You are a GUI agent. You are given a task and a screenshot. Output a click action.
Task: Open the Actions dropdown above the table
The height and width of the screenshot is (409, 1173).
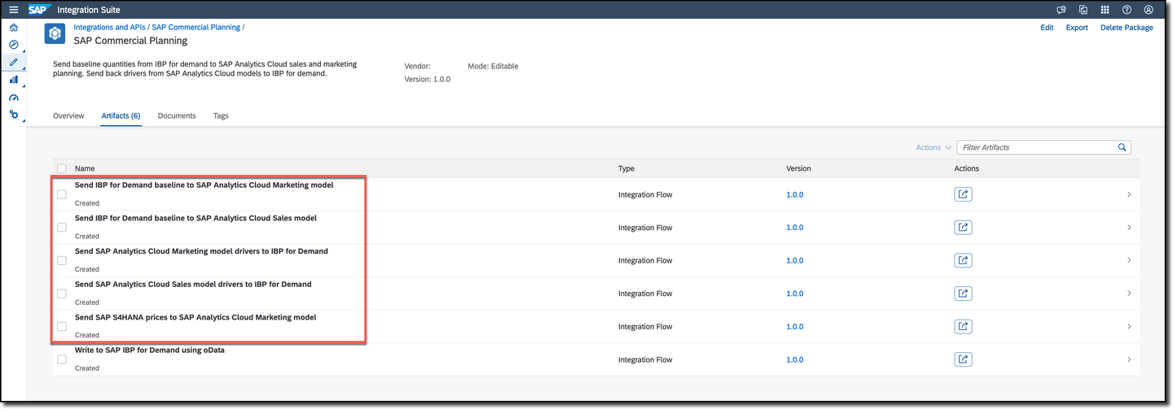934,147
